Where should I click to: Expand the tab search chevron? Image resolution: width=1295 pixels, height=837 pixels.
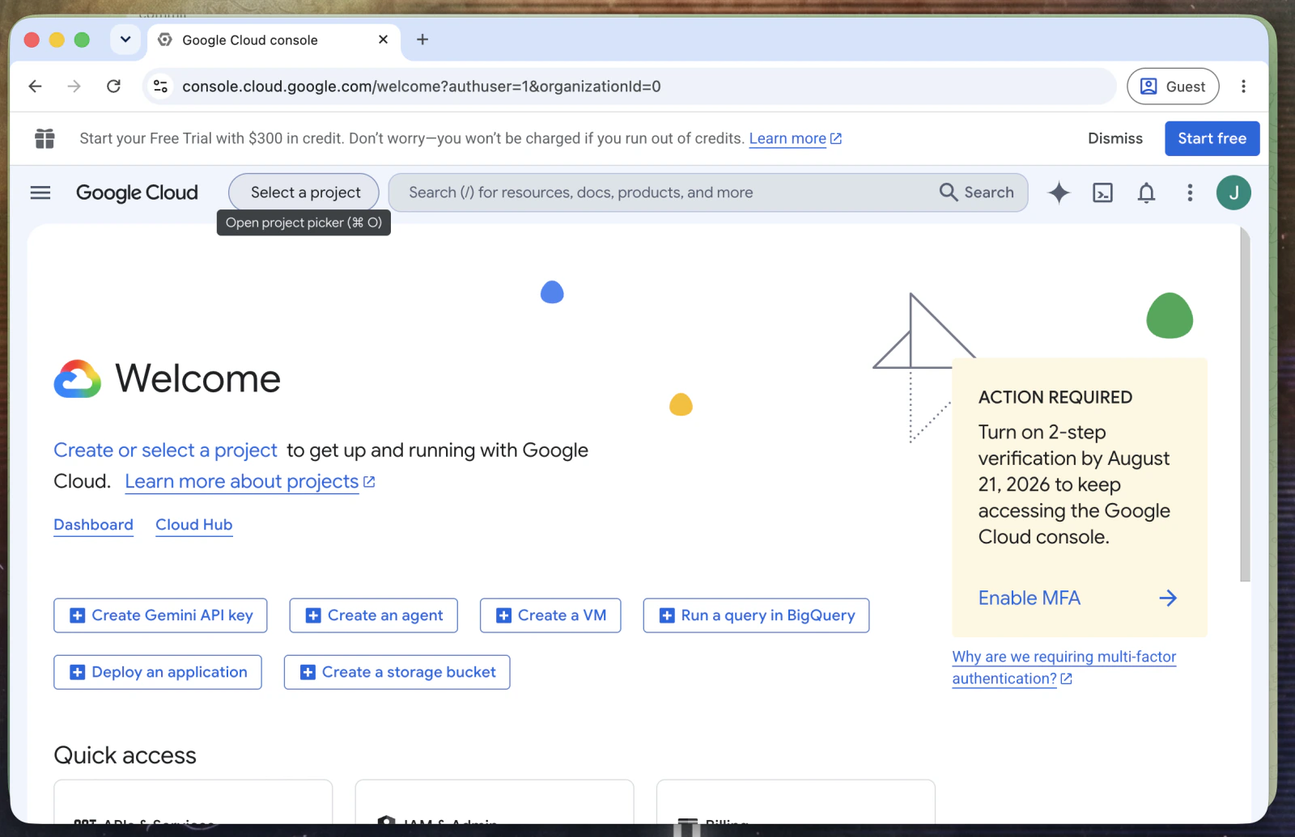[x=125, y=40]
